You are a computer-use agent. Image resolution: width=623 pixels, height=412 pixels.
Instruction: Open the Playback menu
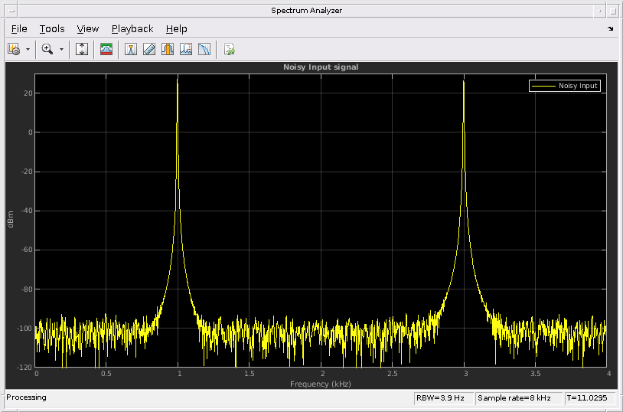pyautogui.click(x=132, y=29)
